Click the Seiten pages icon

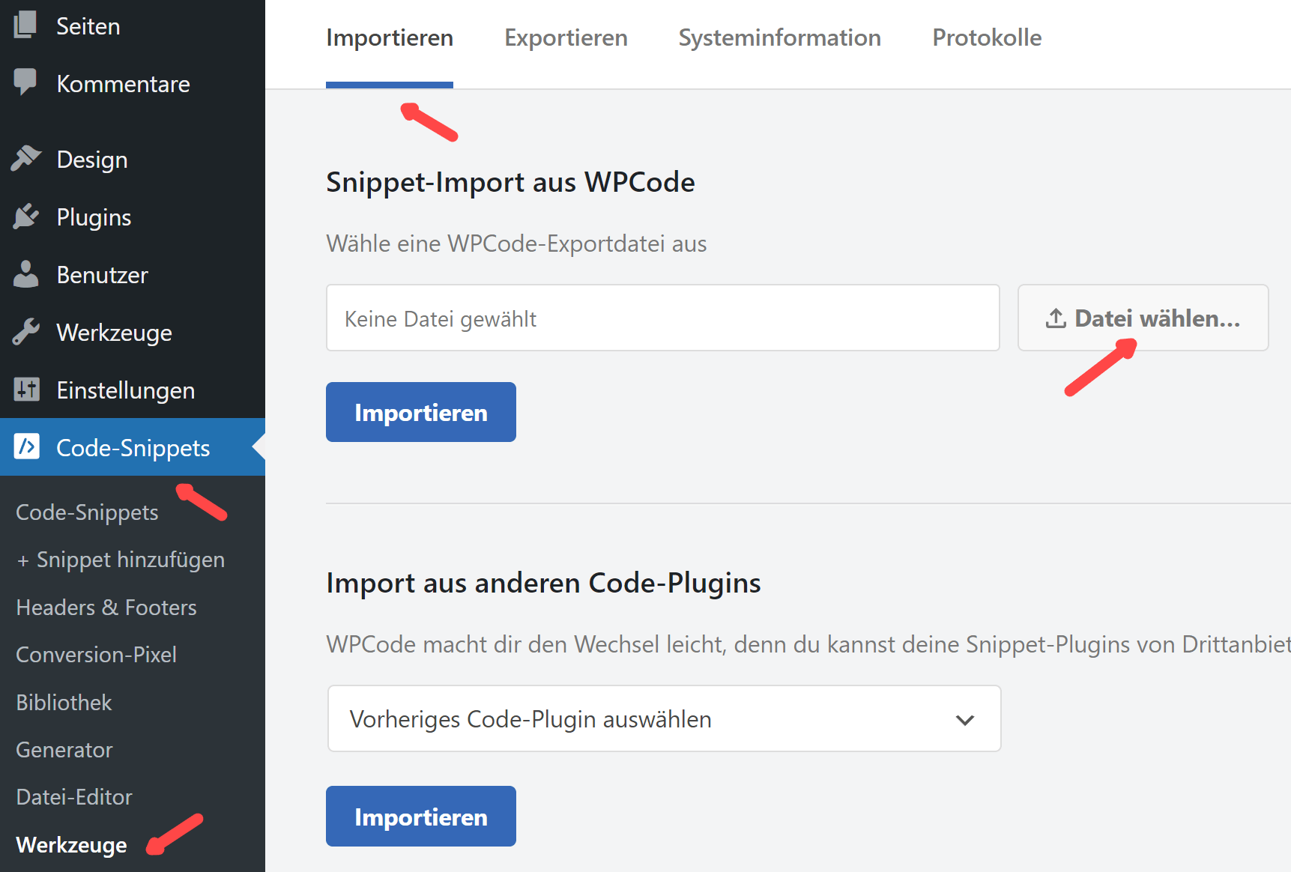pos(25,25)
